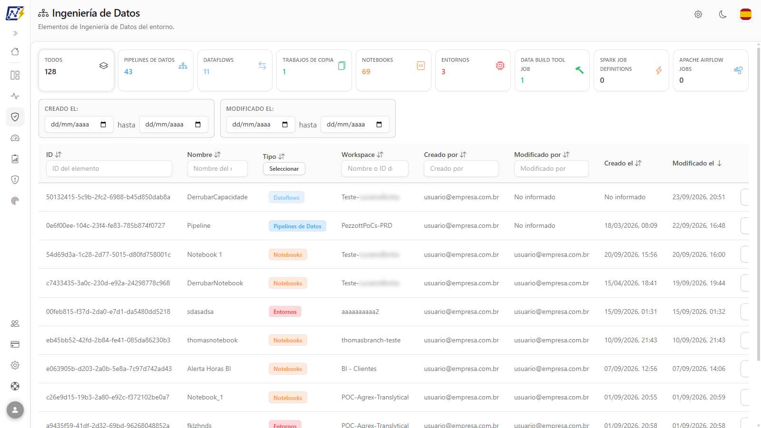Image resolution: width=761 pixels, height=428 pixels.
Task: Click Notebooks tag on Alerta Horas BI
Action: point(288,369)
